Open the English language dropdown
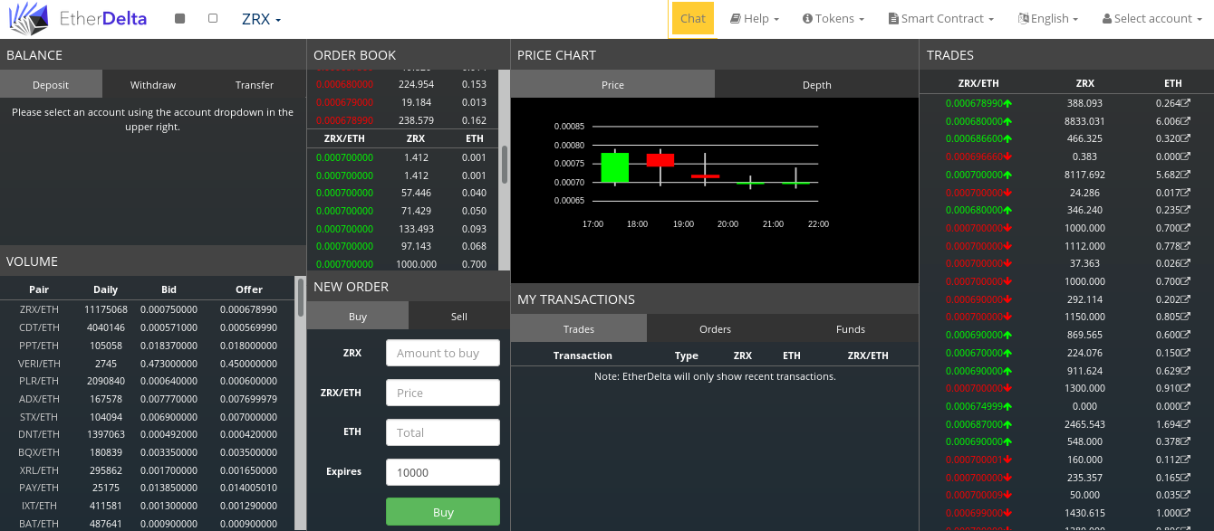The width and height of the screenshot is (1214, 531). [1048, 18]
